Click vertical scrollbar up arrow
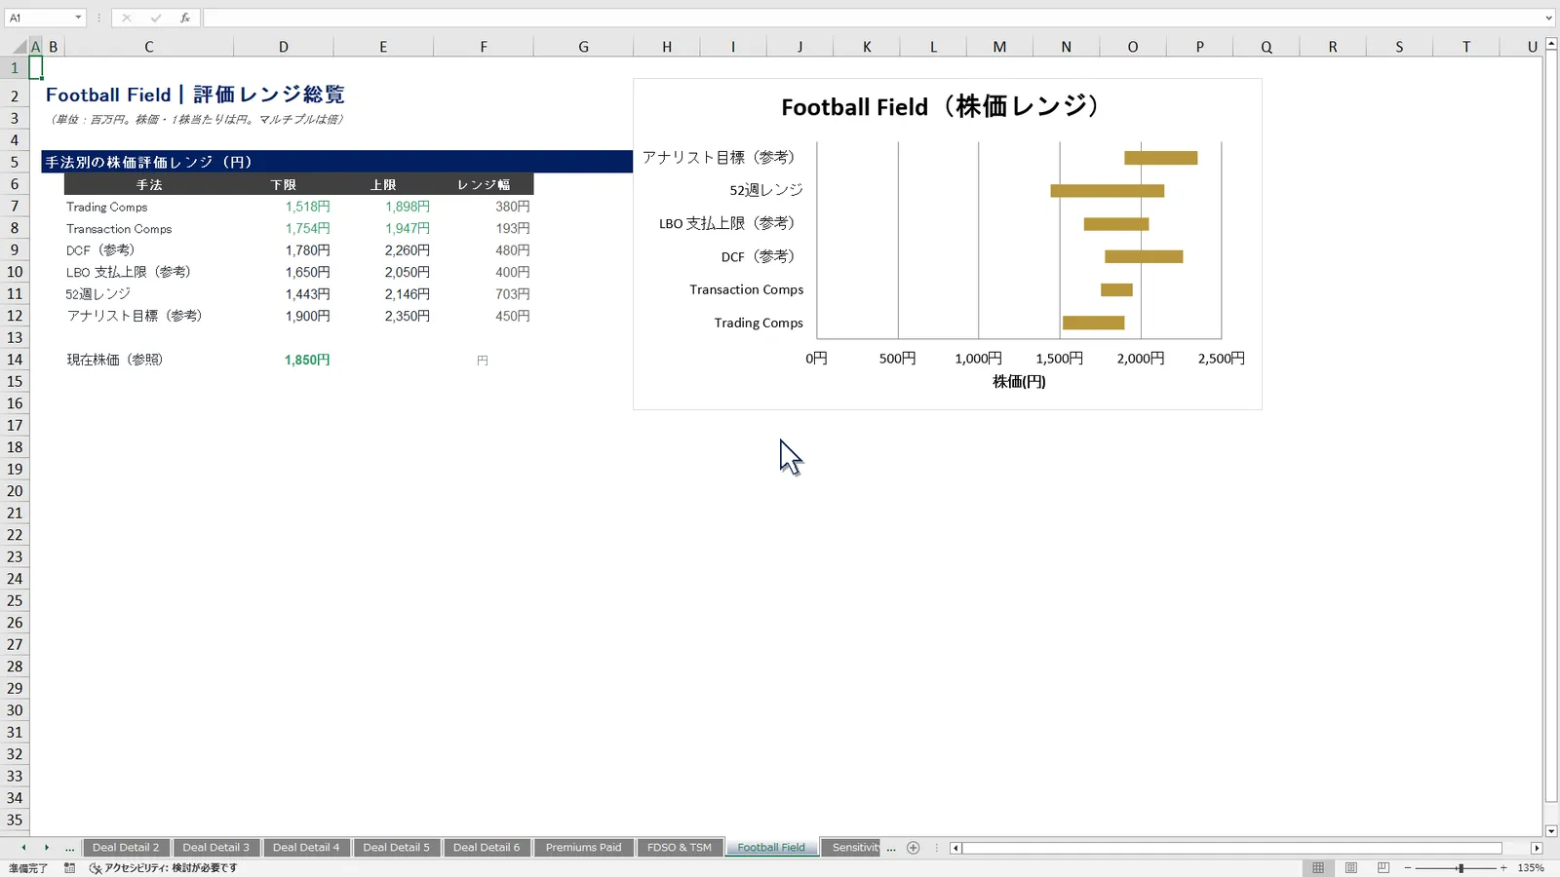Screen dimensions: 1560x877 (1551, 44)
